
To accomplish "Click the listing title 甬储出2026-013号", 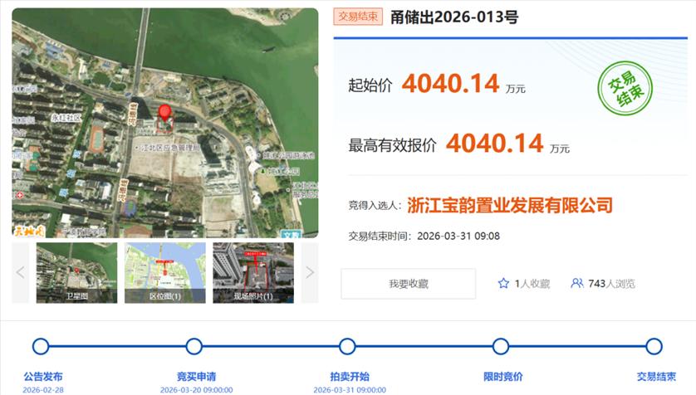I will [x=454, y=17].
